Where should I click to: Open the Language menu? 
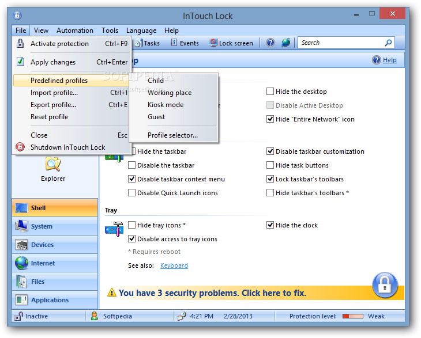click(x=141, y=31)
